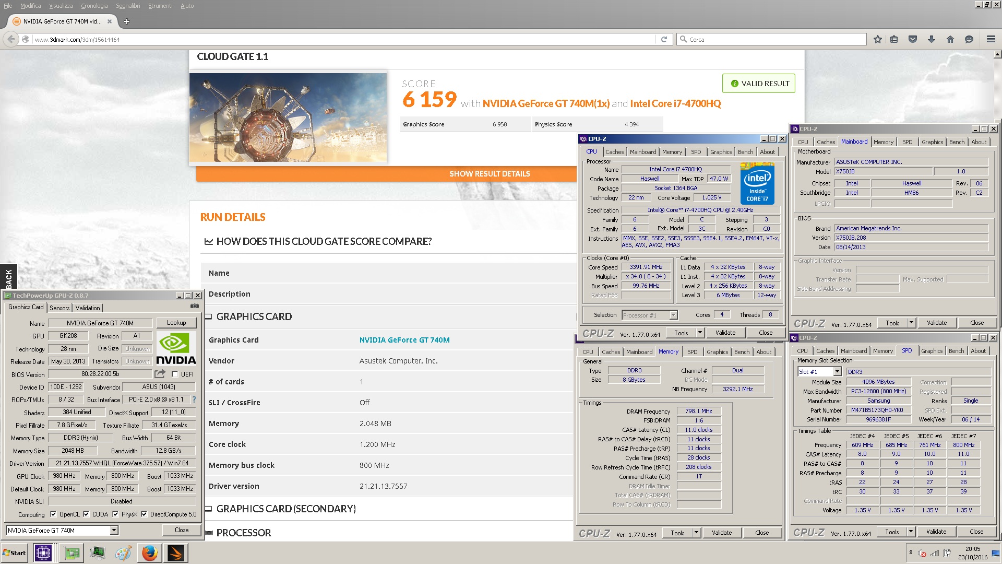Toggle the PhysX checkbox
Image resolution: width=1002 pixels, height=564 pixels.
[115, 514]
